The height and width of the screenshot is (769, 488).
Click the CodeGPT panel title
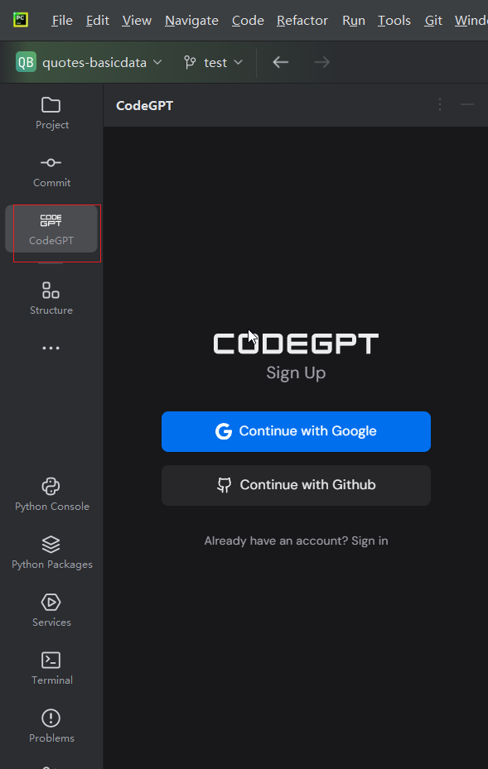[144, 105]
